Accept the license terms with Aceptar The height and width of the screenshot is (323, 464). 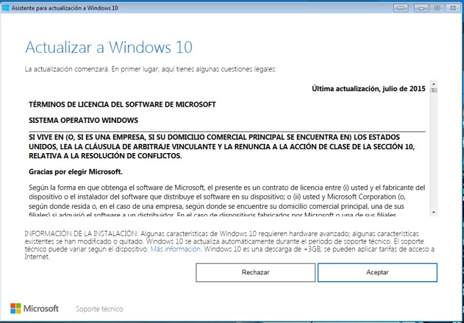coord(377,272)
